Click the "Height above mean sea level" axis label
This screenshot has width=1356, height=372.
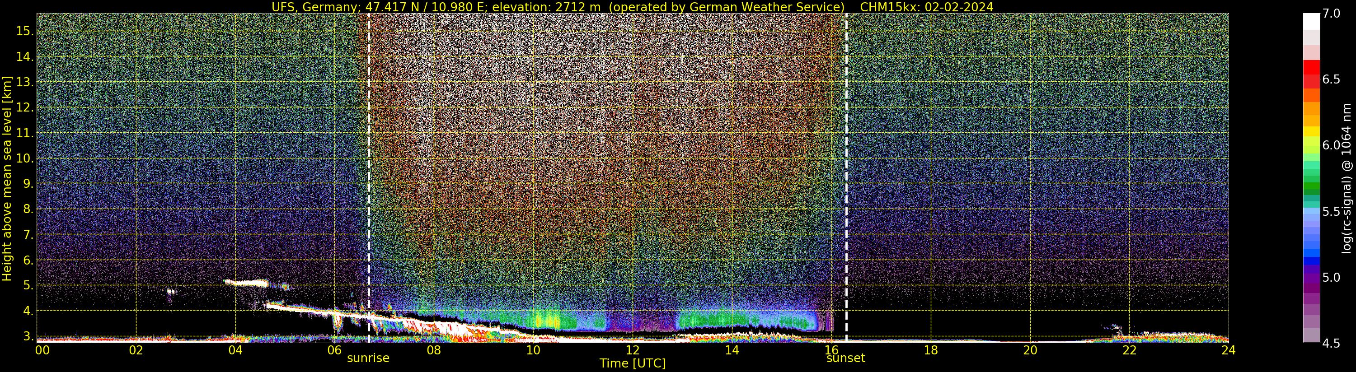7,178
